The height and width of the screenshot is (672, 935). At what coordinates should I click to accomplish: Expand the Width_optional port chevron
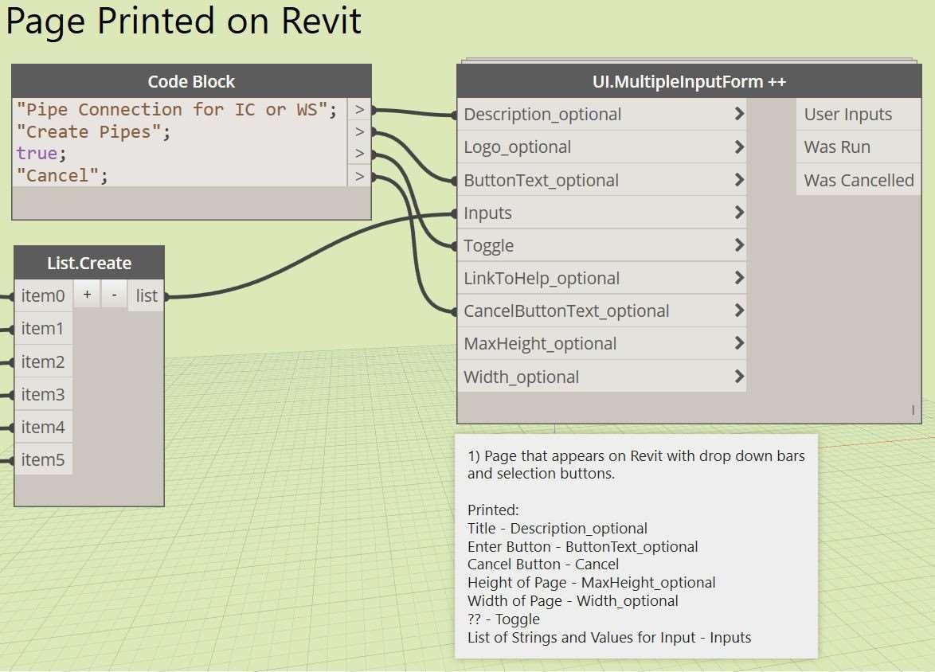[x=739, y=377]
